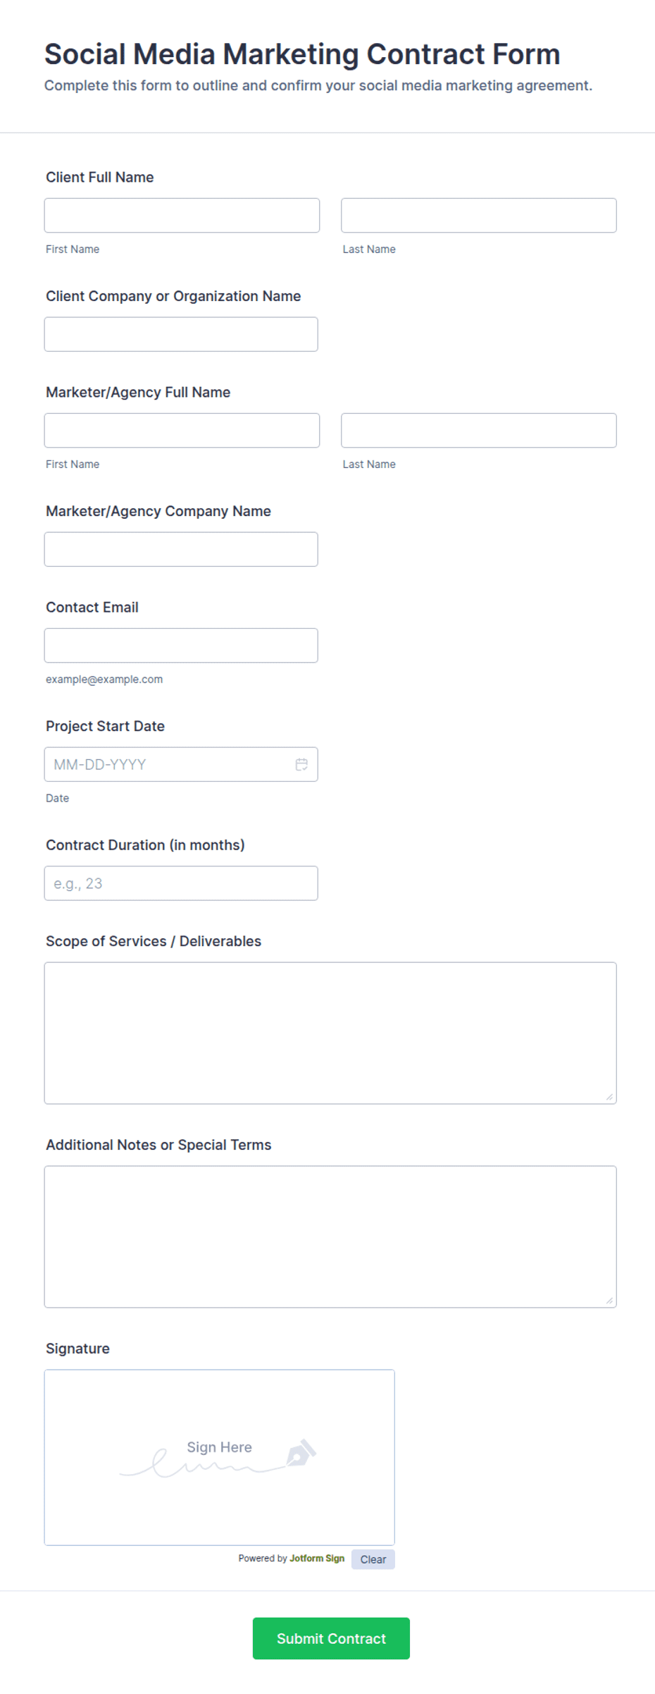The height and width of the screenshot is (1694, 655).
Task: Click the pen icon in signature pad
Action: click(x=301, y=1453)
